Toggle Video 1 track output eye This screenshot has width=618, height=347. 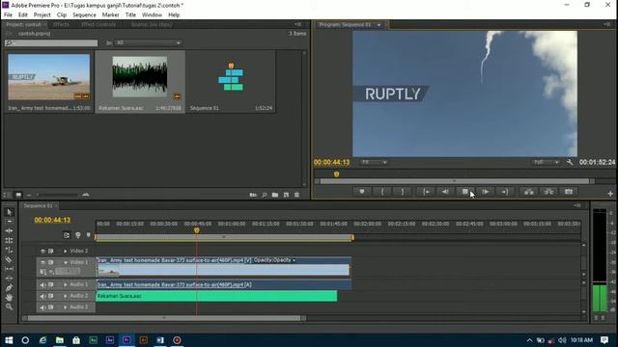click(x=42, y=262)
